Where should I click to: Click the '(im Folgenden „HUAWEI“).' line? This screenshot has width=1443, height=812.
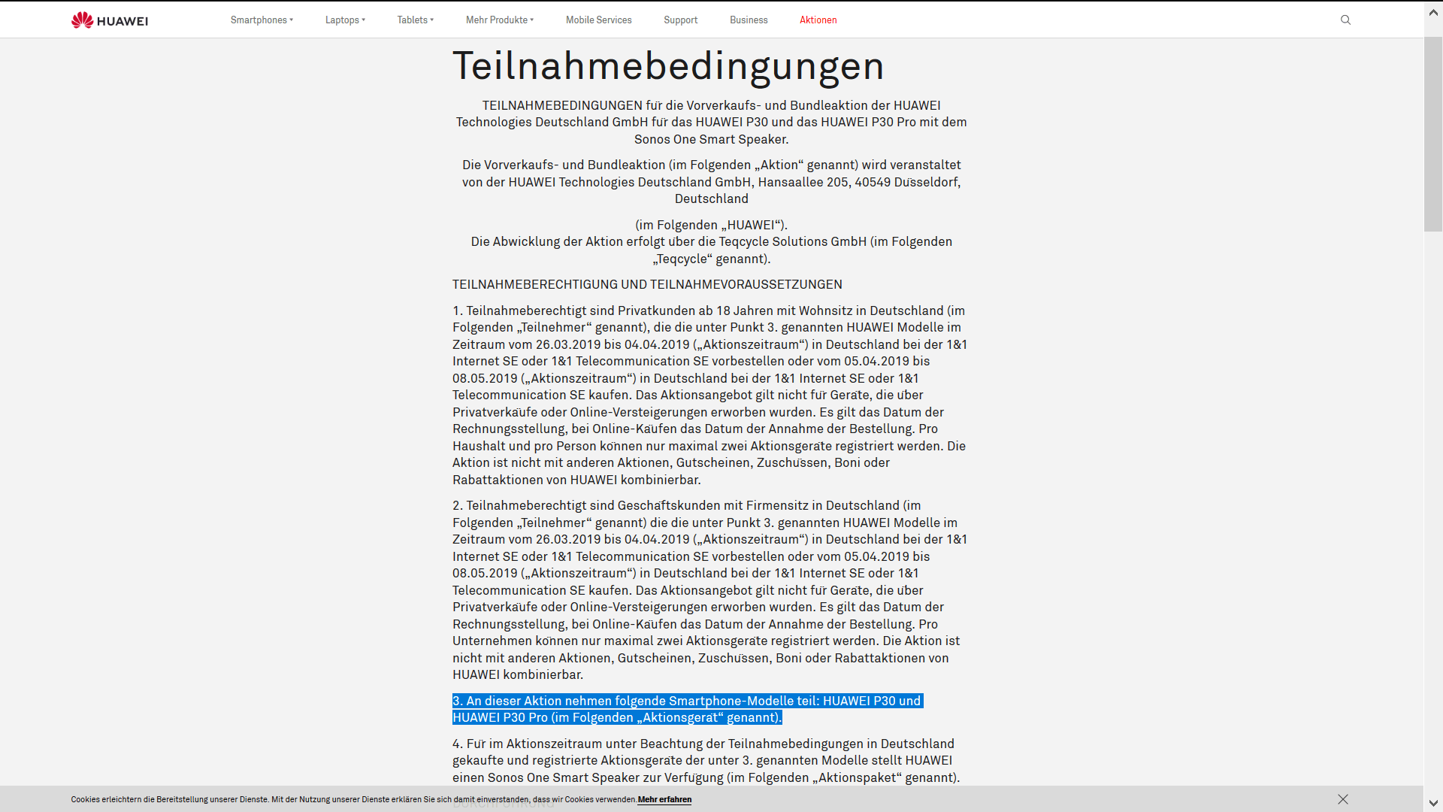point(711,225)
